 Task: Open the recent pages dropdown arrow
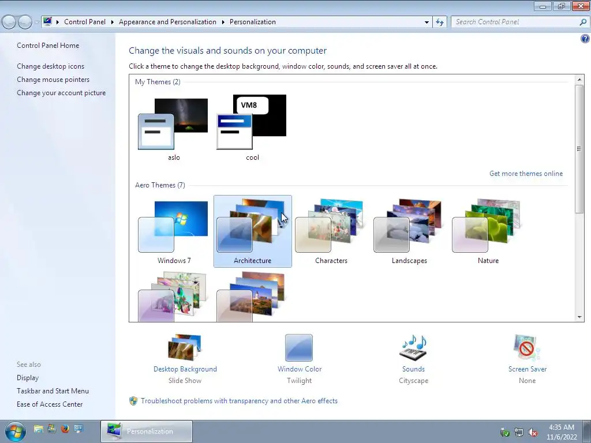(x=36, y=22)
